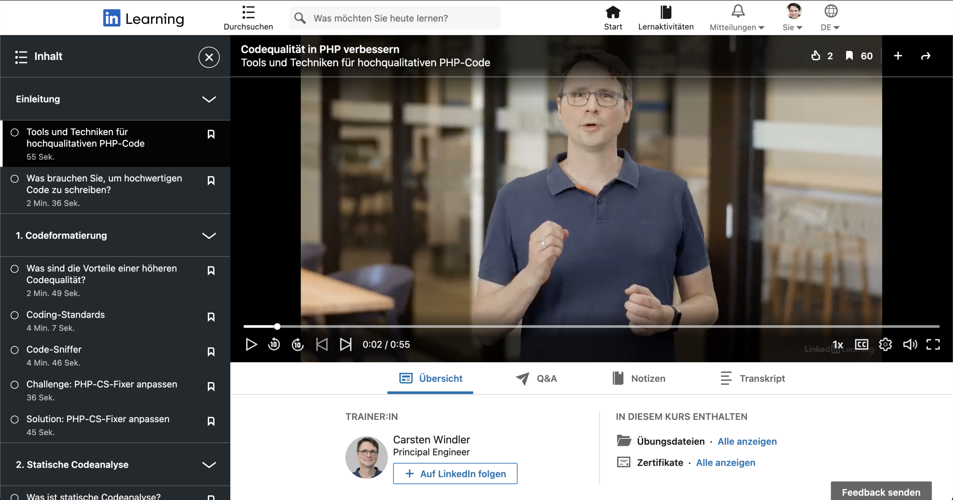Bookmark the Coding-Standards lesson

211,317
